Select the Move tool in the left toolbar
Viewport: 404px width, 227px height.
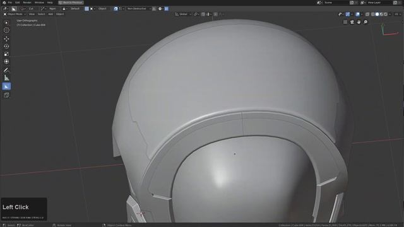pyautogui.click(x=6, y=38)
